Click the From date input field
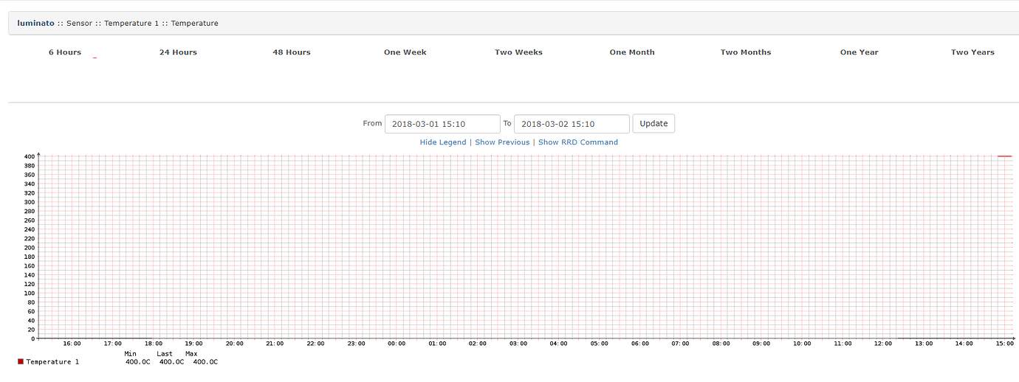 (x=442, y=124)
